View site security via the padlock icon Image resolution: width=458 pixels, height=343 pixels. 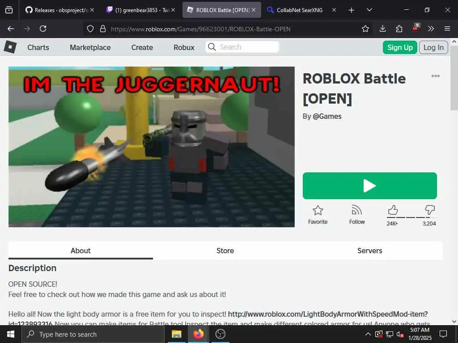coord(102,29)
